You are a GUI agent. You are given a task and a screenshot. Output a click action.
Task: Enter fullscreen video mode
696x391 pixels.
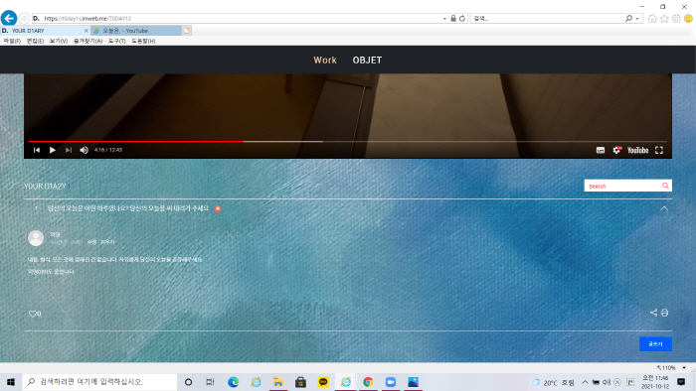point(659,150)
